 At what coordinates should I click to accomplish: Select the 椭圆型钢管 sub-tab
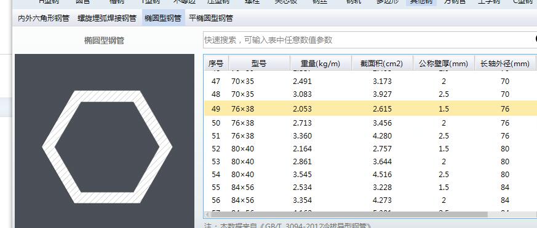(x=163, y=18)
